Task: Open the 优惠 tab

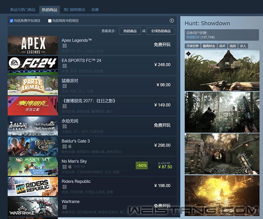Action: coord(95,9)
